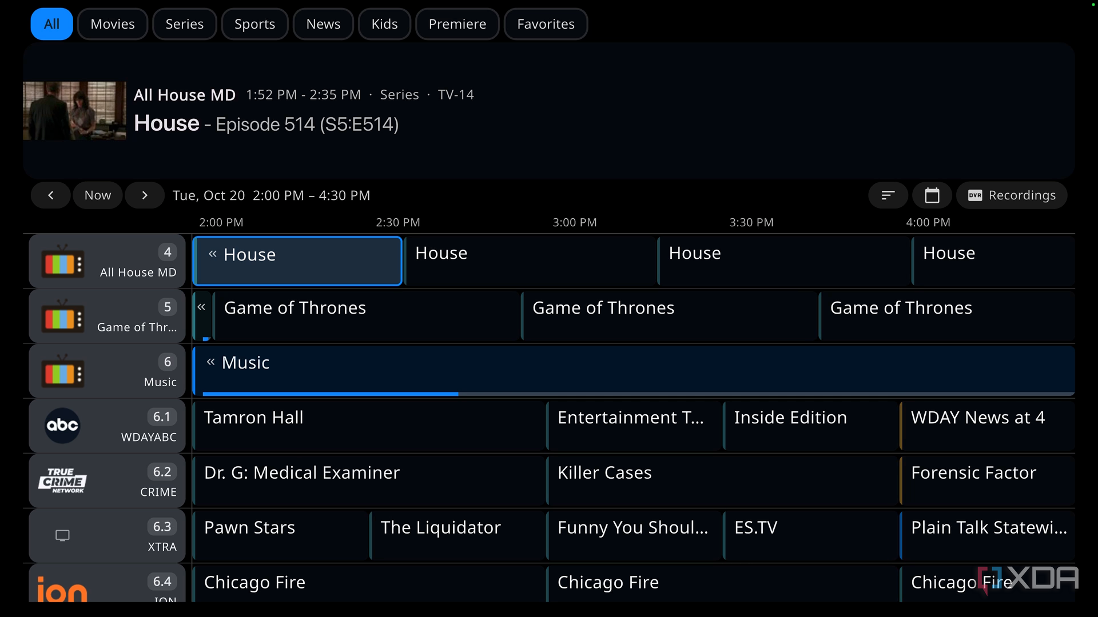The image size is (1098, 617).
Task: Select the abc WDAYABC channel logo
Action: click(x=62, y=426)
